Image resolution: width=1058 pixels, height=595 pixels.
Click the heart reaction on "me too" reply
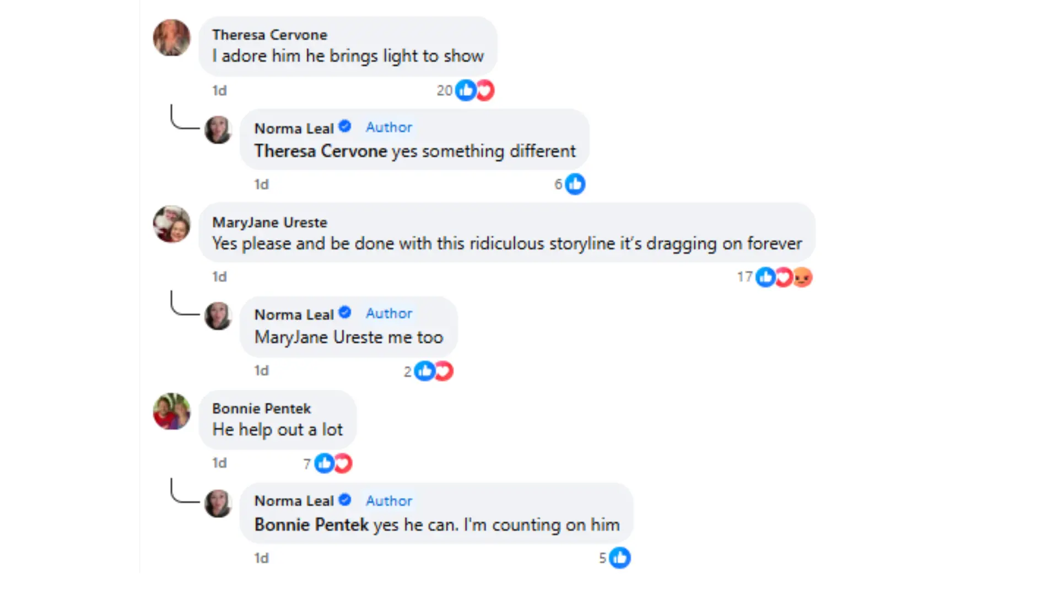tap(444, 371)
